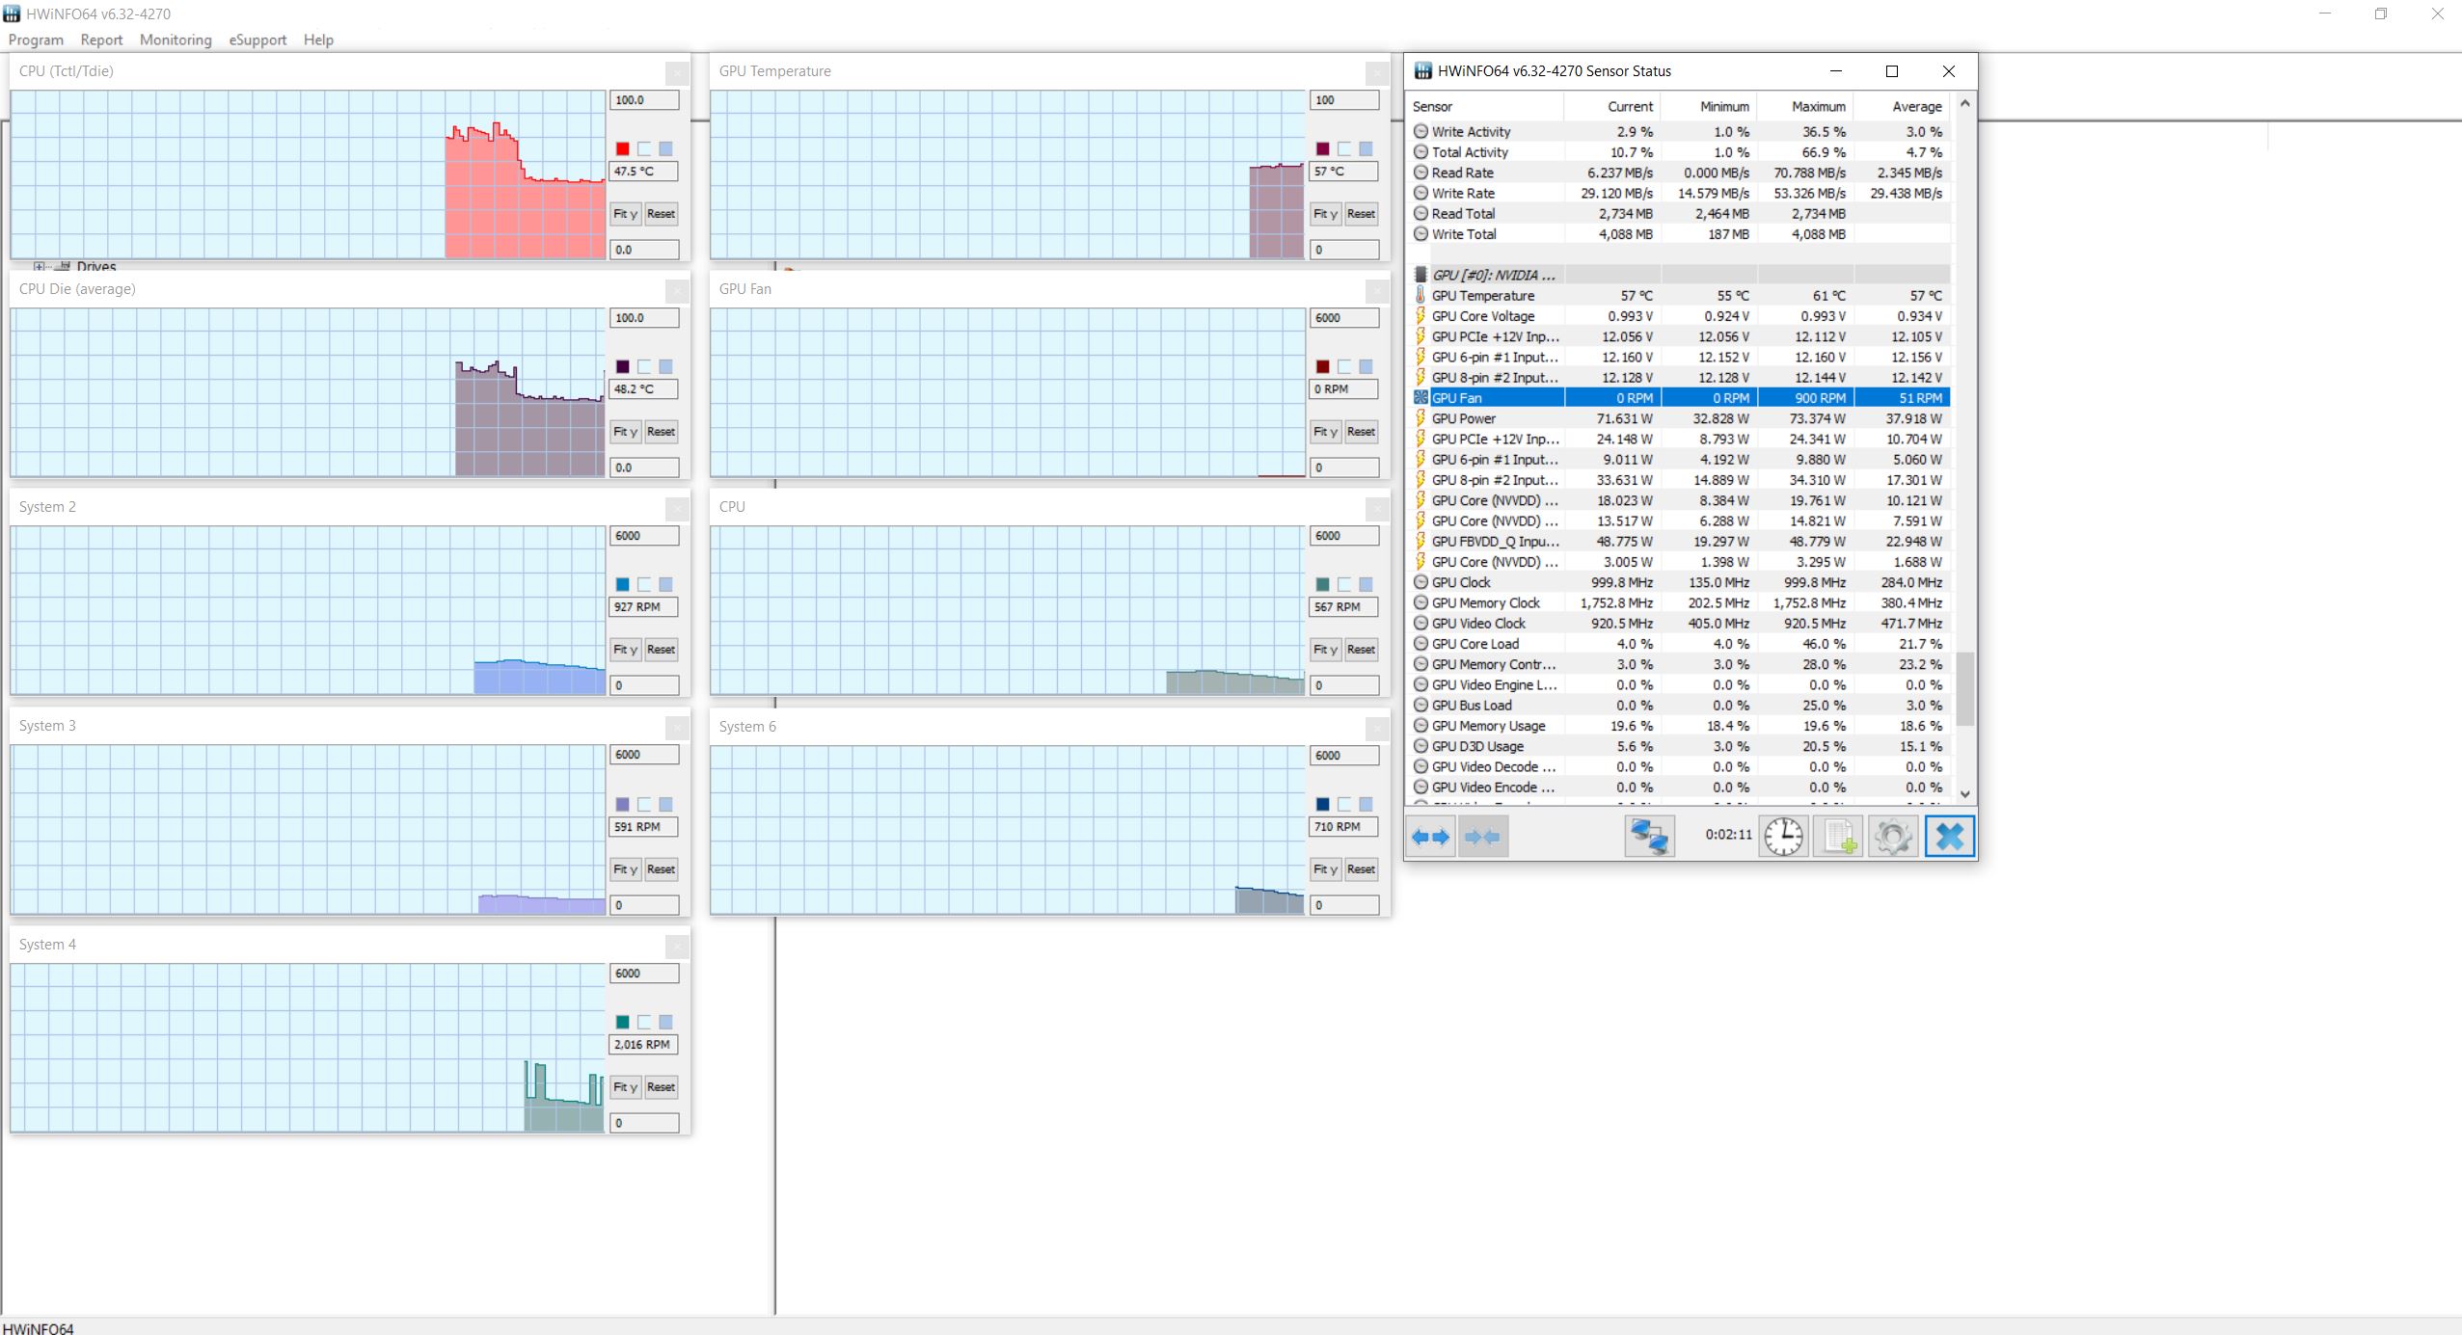Open remote network monitoring icon
Screen dimensions: 2462x1335
point(1649,837)
